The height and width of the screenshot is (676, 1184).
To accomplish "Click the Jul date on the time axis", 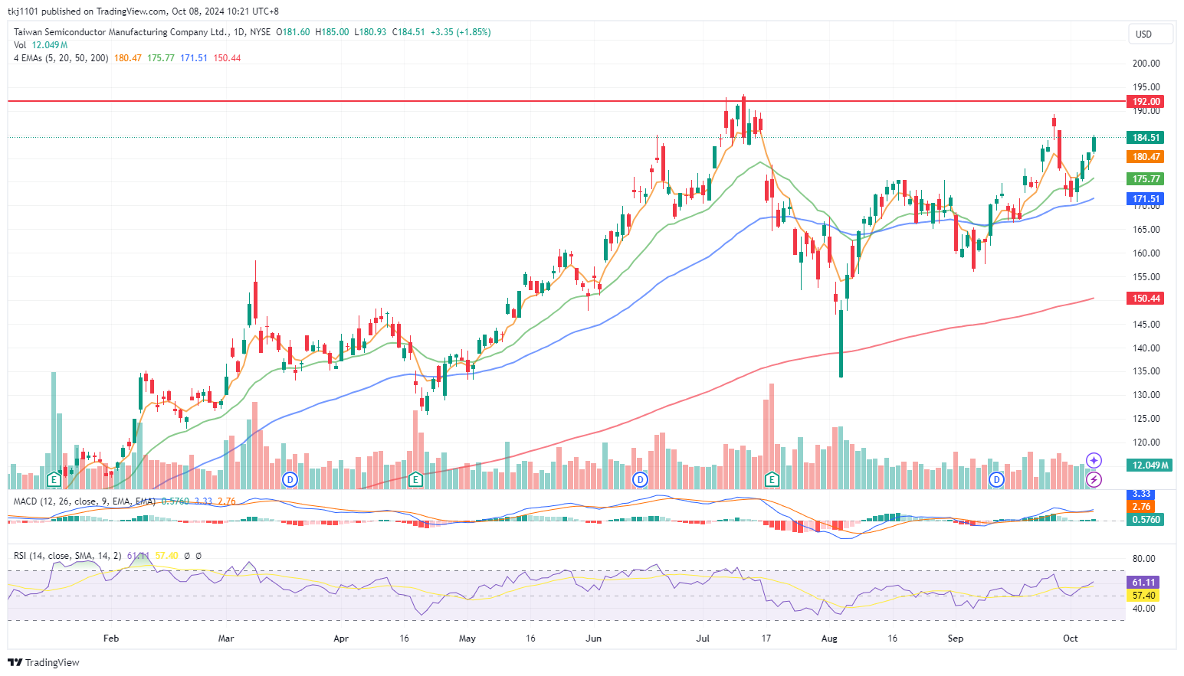I will click(703, 638).
